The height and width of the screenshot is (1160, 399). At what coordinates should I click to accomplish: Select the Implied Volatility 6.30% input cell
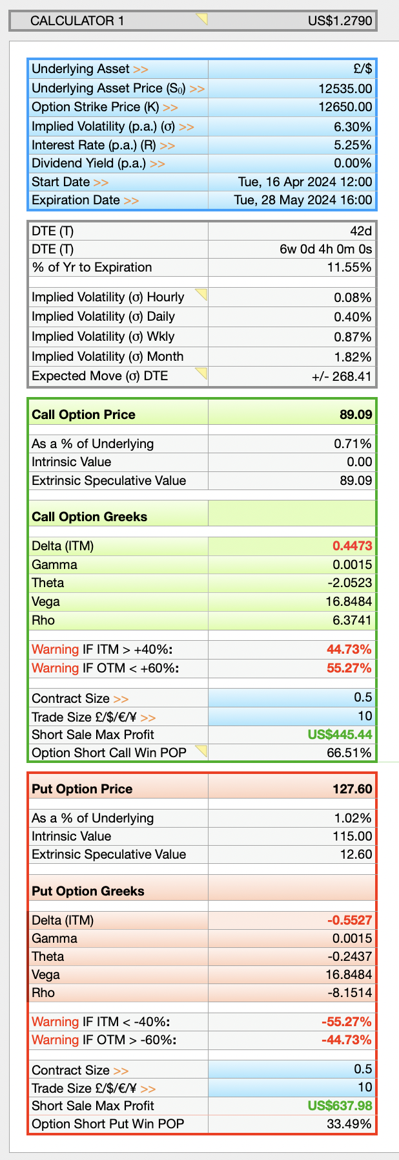pyautogui.click(x=292, y=126)
